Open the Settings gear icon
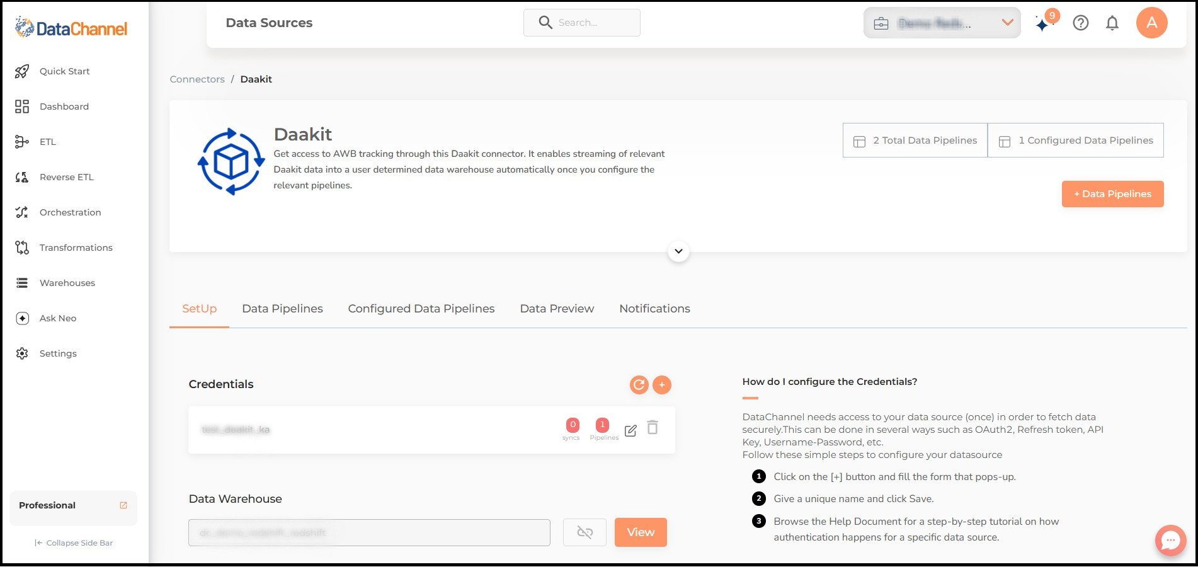Screen dimensions: 1198x567 (x=22, y=353)
